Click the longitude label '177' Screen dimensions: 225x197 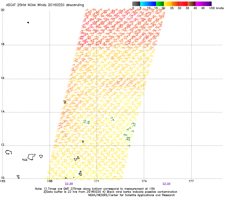pos(191,181)
